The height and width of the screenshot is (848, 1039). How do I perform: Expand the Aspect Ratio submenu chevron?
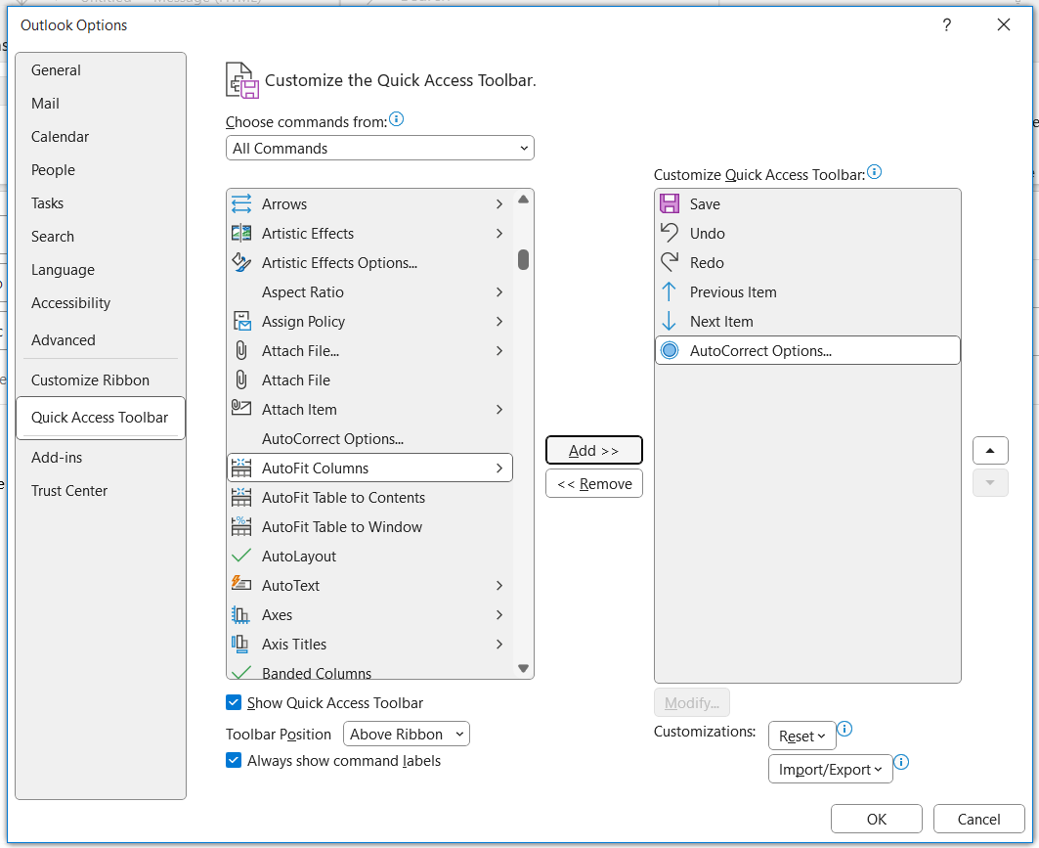click(499, 292)
